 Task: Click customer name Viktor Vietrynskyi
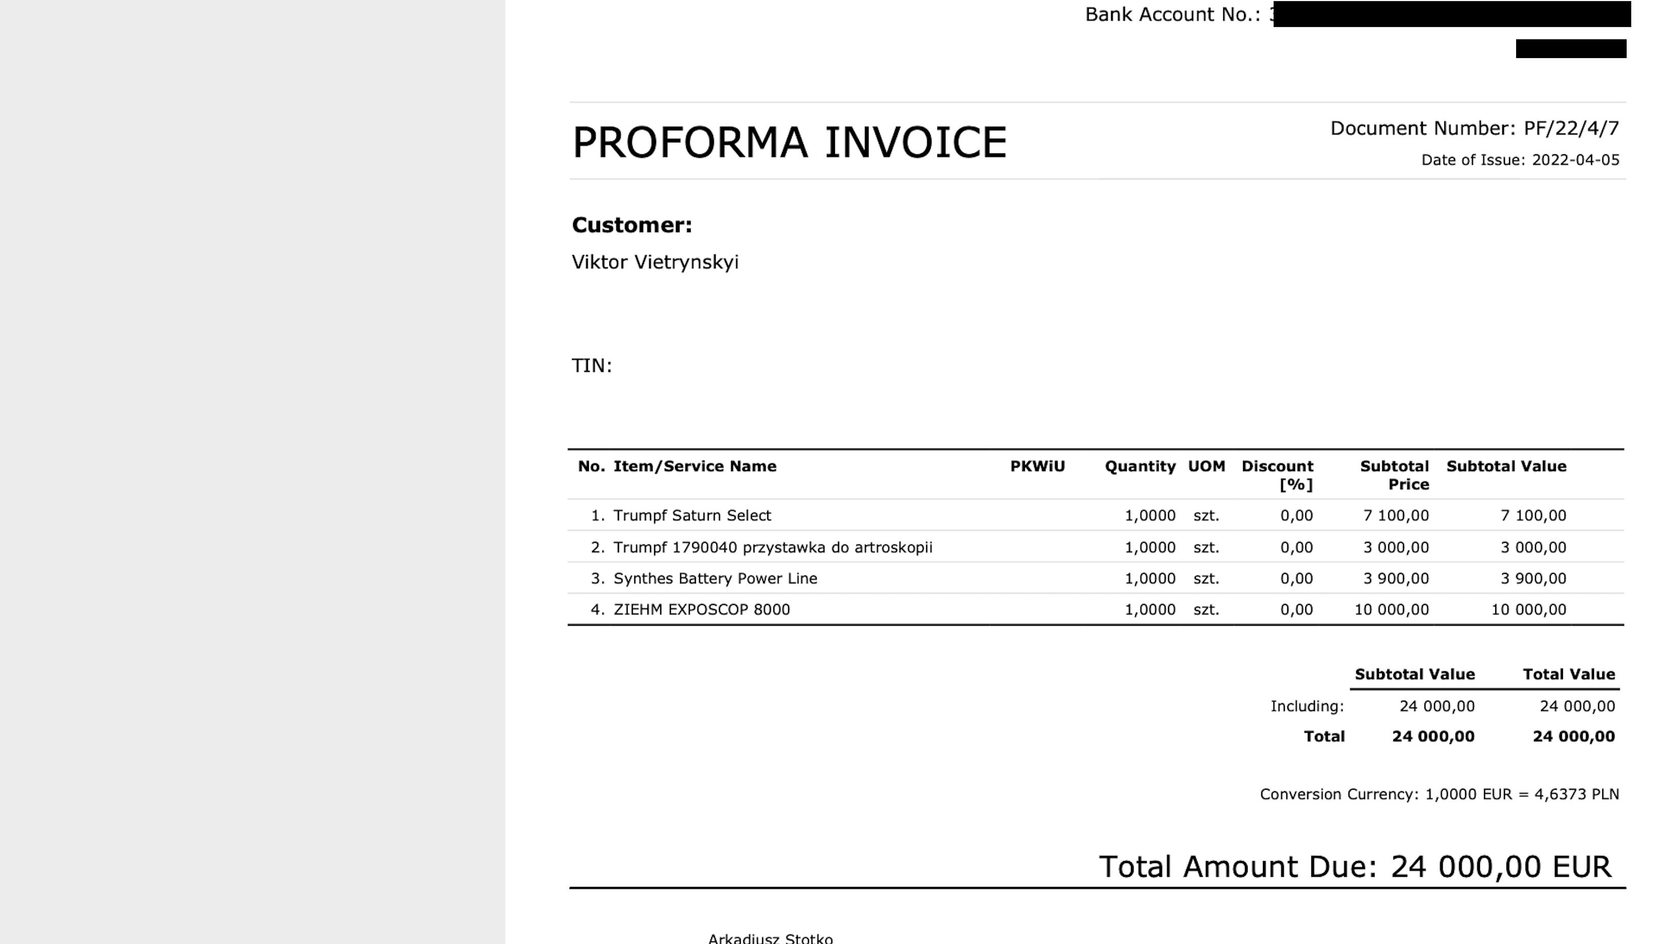655,262
